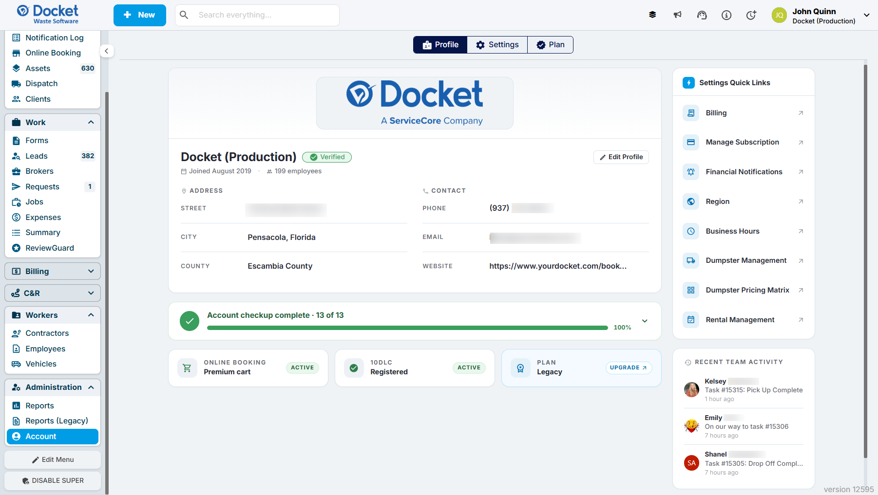The image size is (878, 495).
Task: Click the Docket ServiceCore company logo banner
Action: point(415,103)
